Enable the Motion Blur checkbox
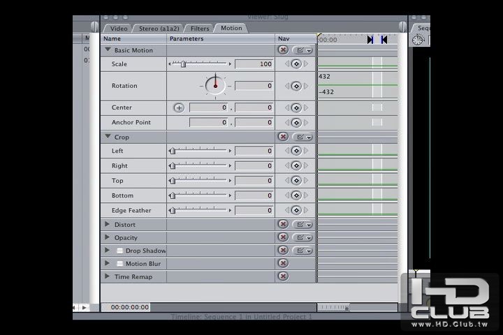 119,264
